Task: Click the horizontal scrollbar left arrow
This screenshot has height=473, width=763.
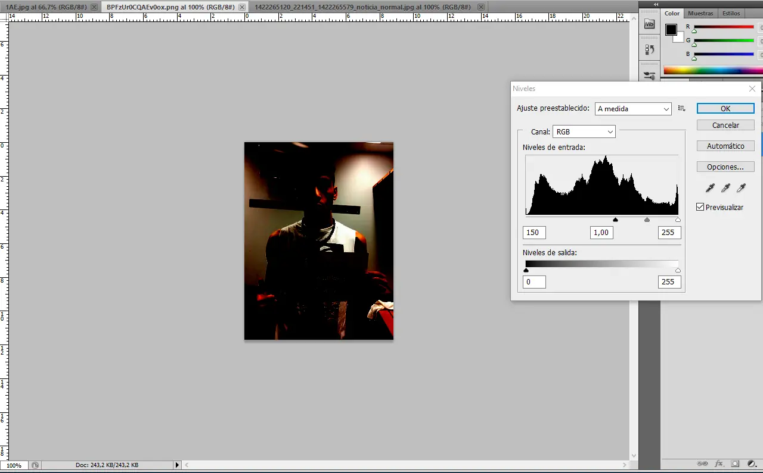Action: (x=187, y=465)
